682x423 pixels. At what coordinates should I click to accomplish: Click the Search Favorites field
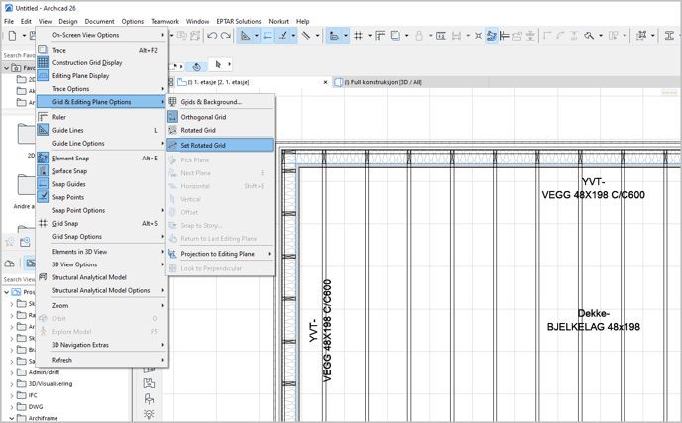click(x=18, y=55)
